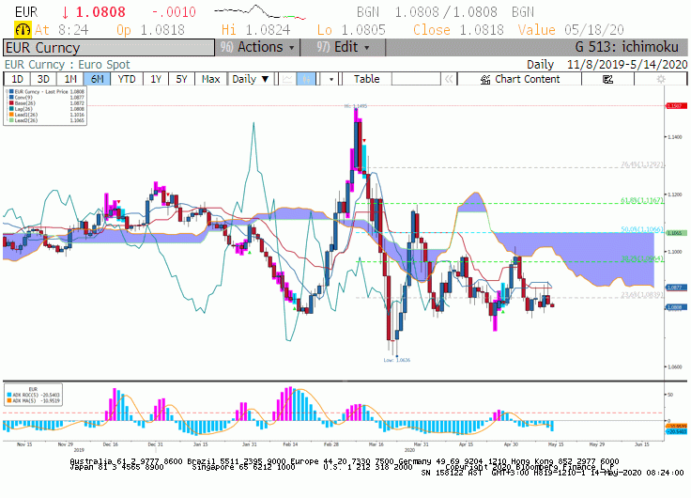Open the Table view
This screenshot has height=498, width=691.
tap(366, 79)
